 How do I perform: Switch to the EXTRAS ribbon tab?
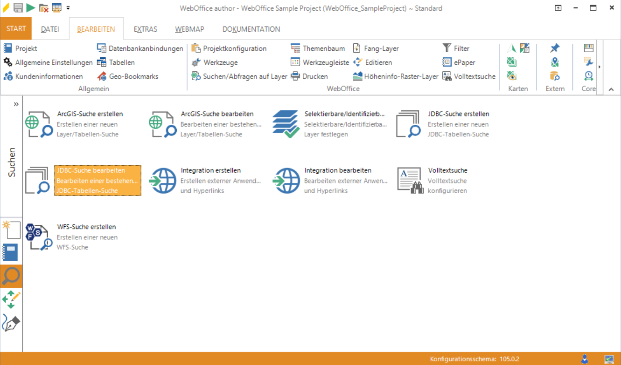[x=145, y=29]
